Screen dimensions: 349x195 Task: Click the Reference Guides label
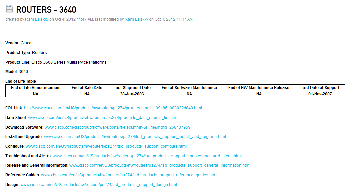[x=22, y=175]
